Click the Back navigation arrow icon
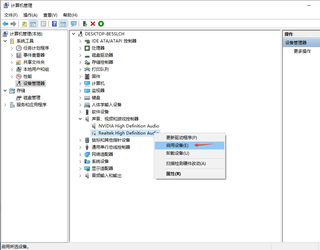 click(5, 24)
